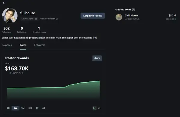
Task: Show the all-time range
Action: tap(43, 108)
